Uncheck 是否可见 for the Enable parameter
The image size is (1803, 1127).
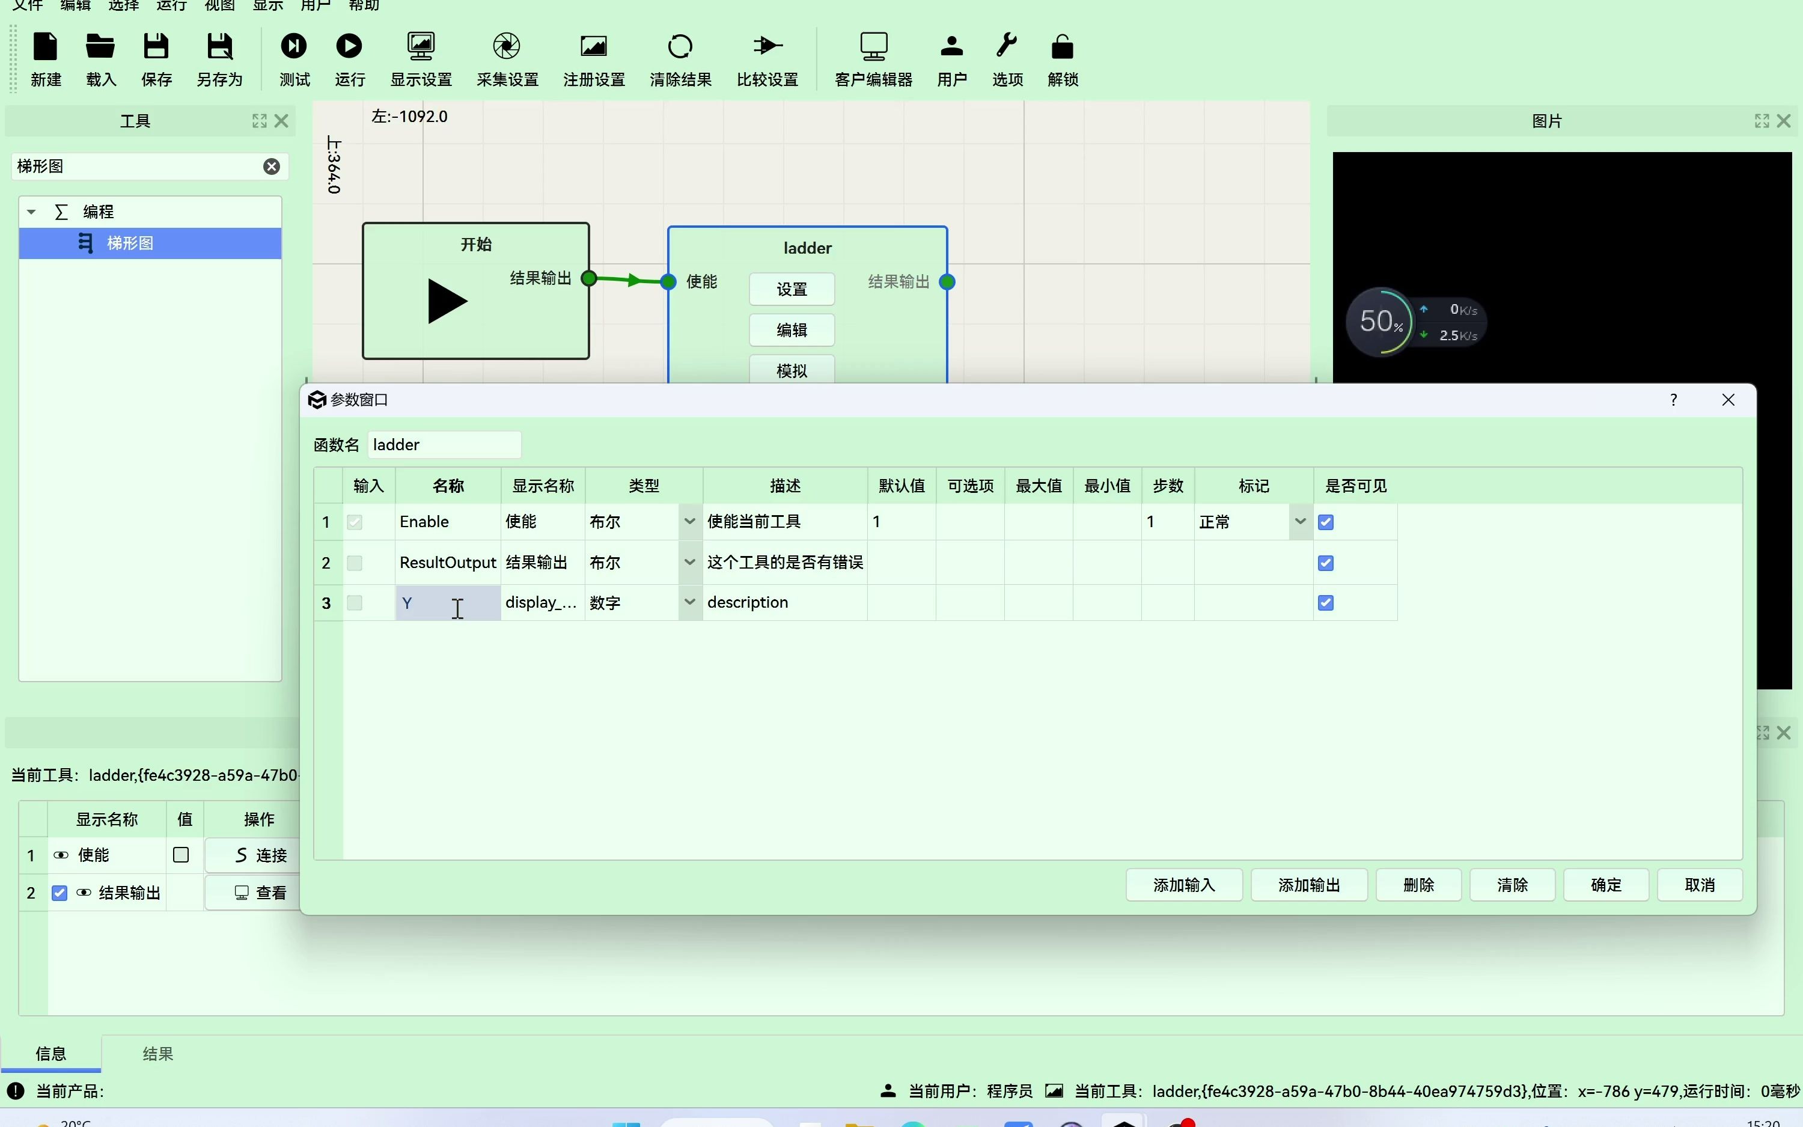click(1326, 522)
